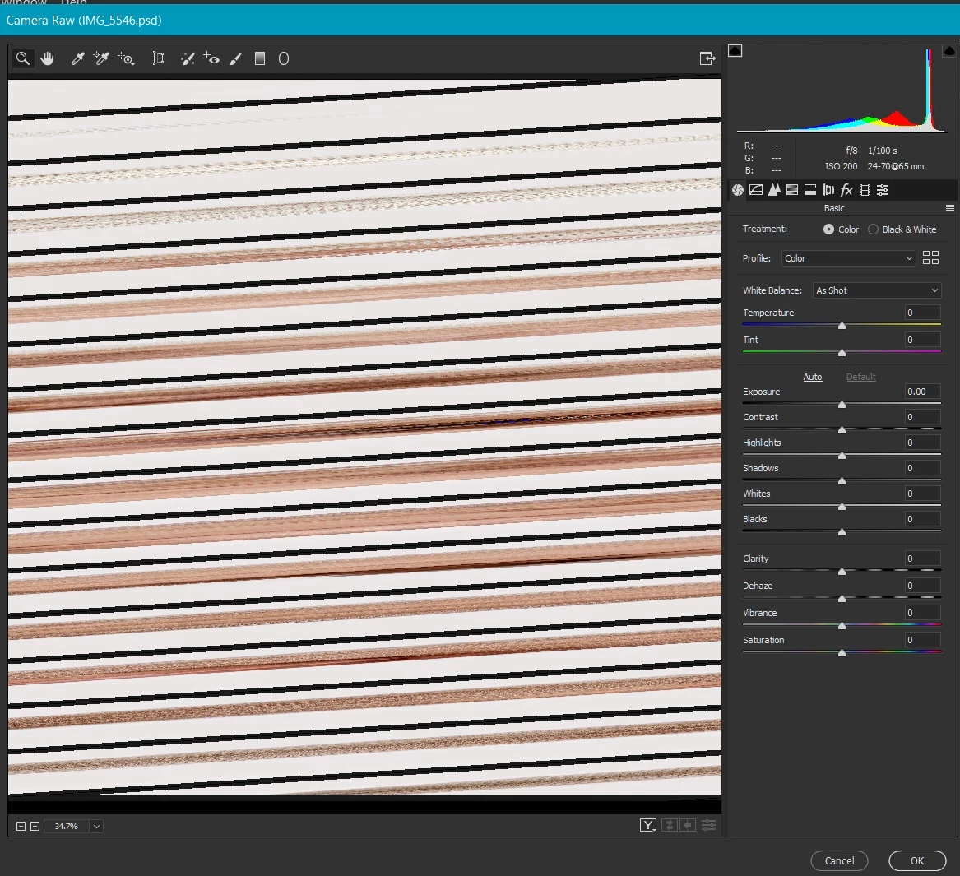Viewport: 960px width, 876px height.
Task: Click the 34.7% zoom level field
Action: point(67,826)
